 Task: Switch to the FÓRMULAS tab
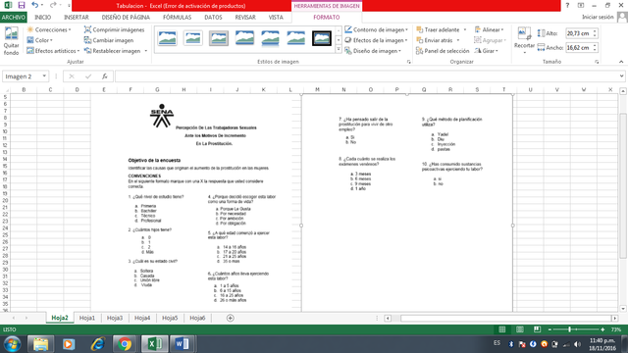(x=177, y=18)
